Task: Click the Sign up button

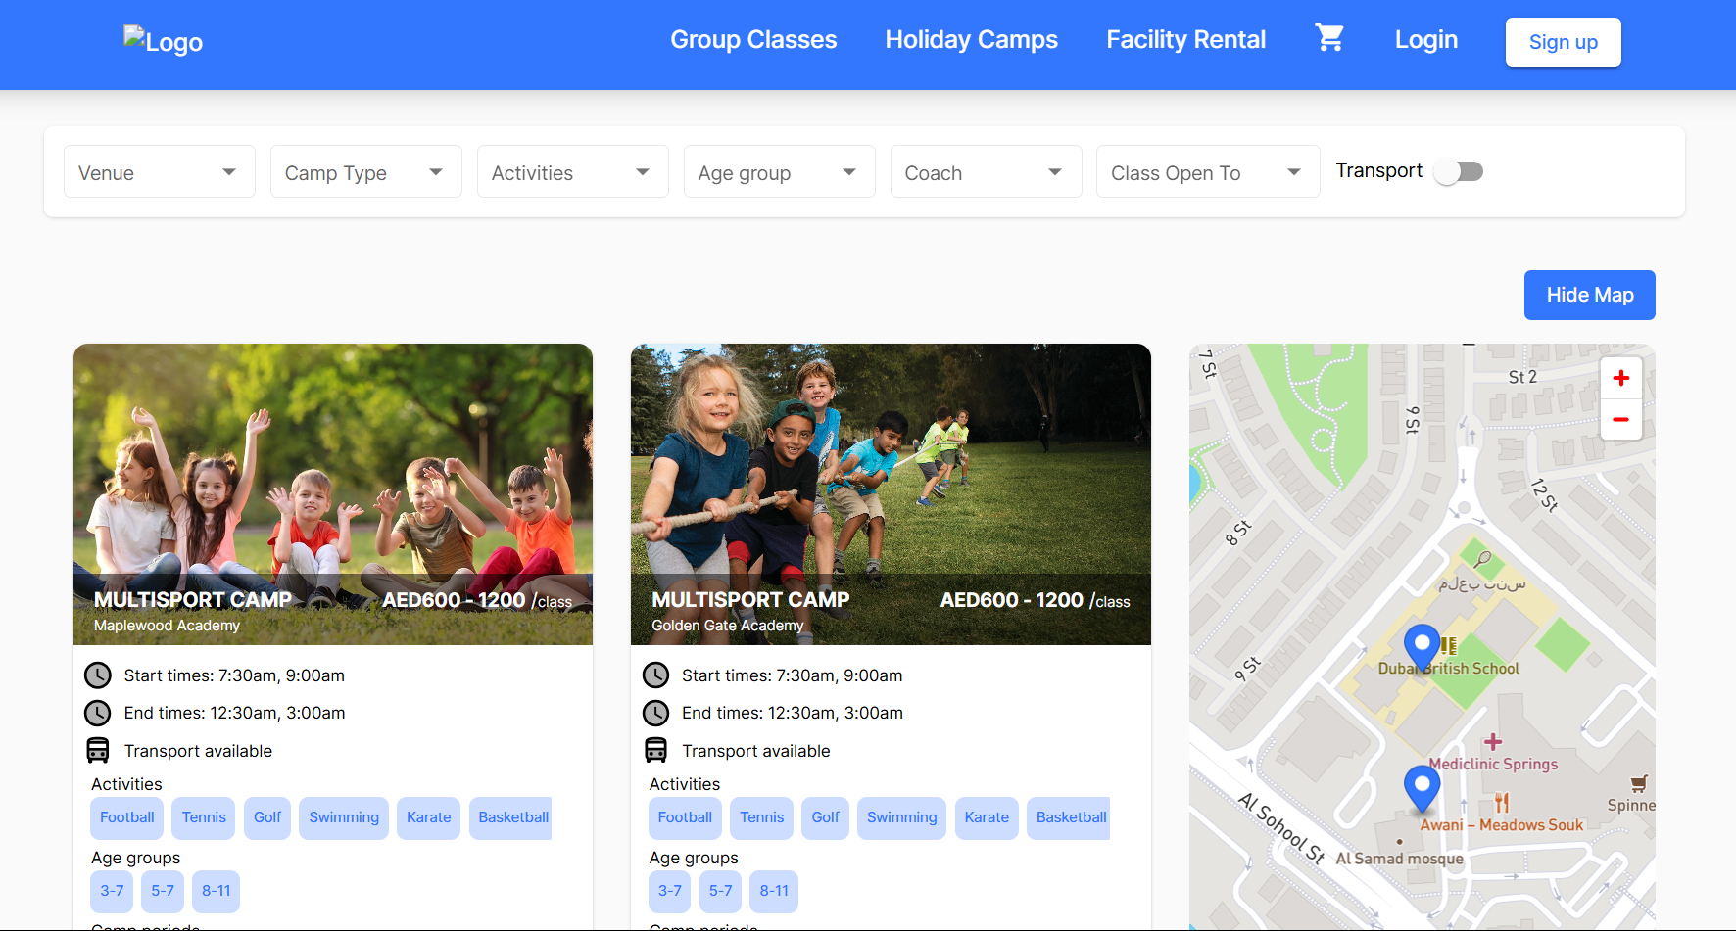Action: 1563,42
